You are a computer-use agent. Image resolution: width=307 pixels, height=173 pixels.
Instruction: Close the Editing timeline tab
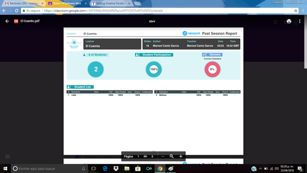pos(129,3)
